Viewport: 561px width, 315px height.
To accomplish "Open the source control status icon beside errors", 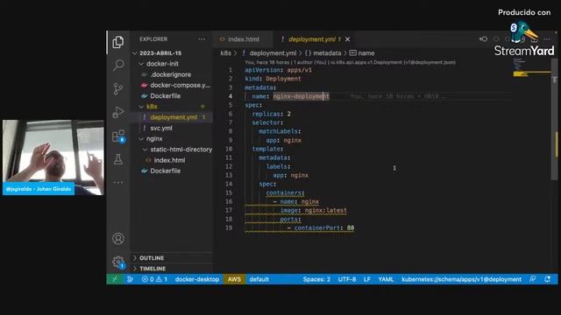I will tap(130, 279).
